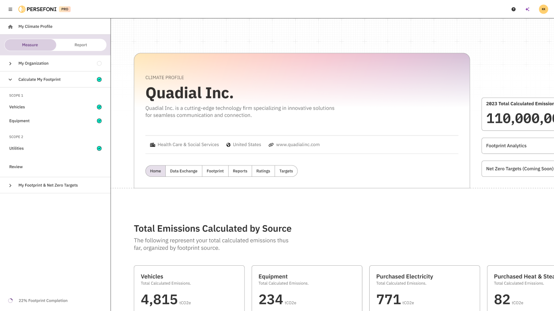The image size is (554, 311).
Task: Click the link icon beside www.quadialinc.com
Action: [271, 145]
